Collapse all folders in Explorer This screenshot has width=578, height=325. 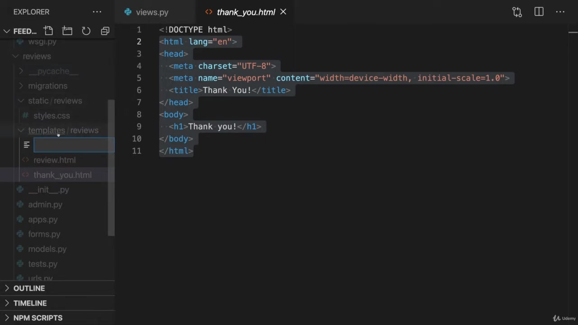coord(105,31)
